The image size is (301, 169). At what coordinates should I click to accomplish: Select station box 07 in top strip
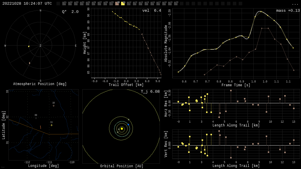click(x=99, y=4)
